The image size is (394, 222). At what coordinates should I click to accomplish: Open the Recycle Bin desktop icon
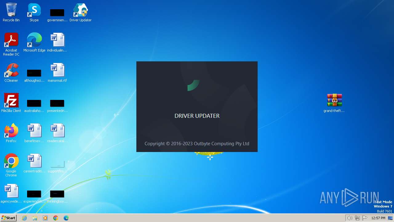[x=11, y=12]
